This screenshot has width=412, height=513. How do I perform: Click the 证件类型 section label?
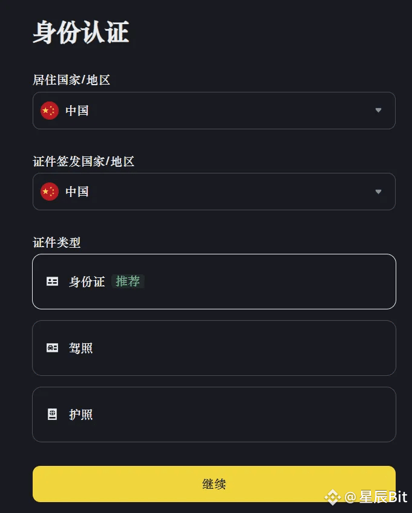56,243
